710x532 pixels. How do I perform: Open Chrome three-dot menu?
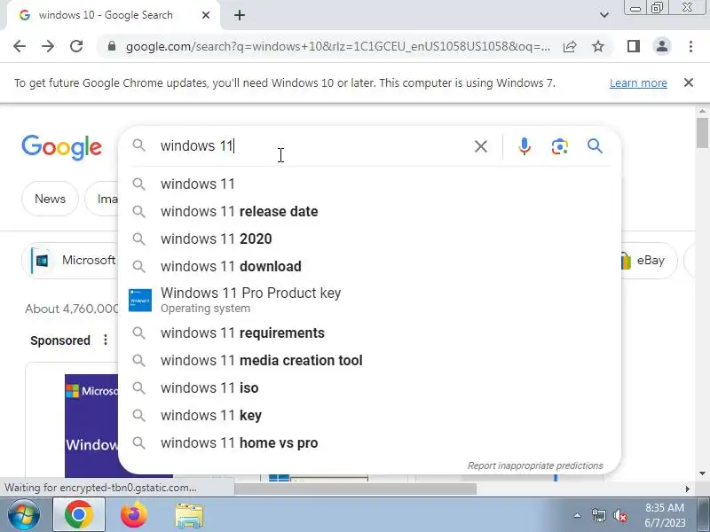coord(690,46)
